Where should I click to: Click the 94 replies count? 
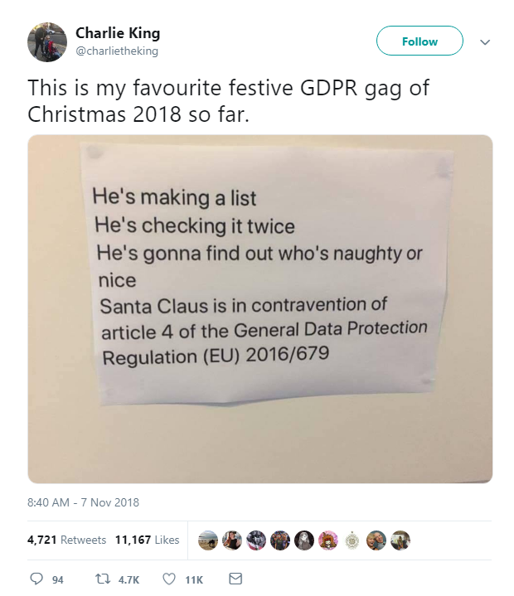58,579
